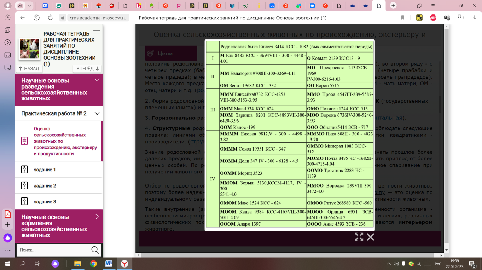Bookmark this page in address bar
This screenshot has width=482, height=270.
click(402, 18)
